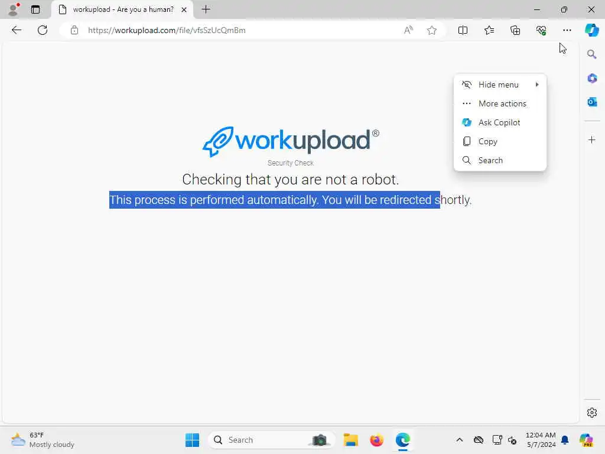Viewport: 605px width, 454px height.
Task: Click 'Security Check' text
Action: click(x=291, y=163)
